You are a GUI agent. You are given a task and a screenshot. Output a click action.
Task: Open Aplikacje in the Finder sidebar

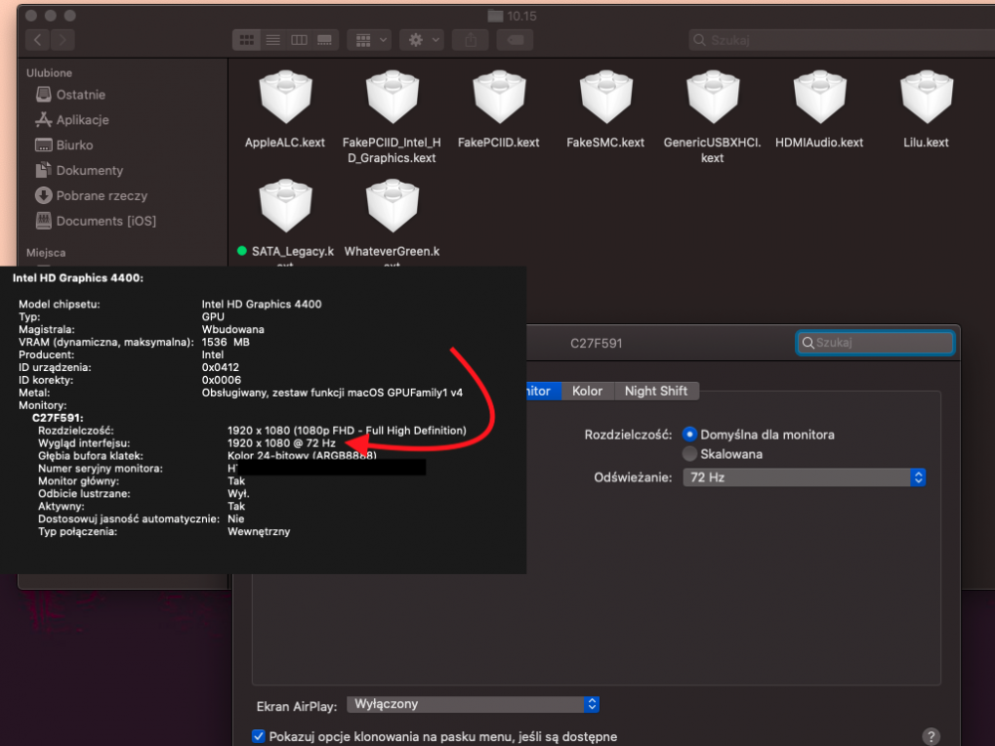tap(72, 120)
